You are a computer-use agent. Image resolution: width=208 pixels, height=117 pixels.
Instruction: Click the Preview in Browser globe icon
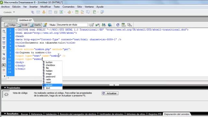click(110, 25)
